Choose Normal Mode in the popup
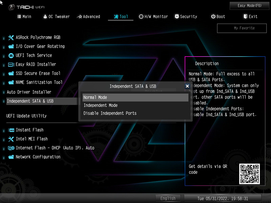The width and height of the screenshot is (271, 203). 135,97
